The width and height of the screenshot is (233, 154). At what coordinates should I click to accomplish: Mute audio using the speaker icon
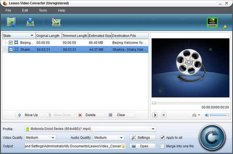pos(207,115)
